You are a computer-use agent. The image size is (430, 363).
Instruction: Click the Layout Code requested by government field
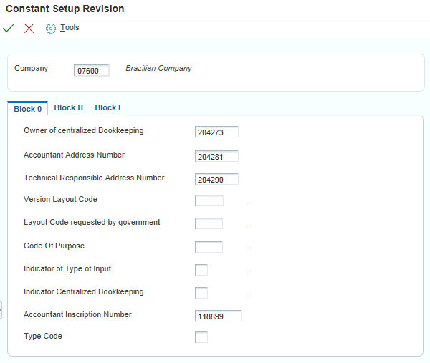[209, 223]
